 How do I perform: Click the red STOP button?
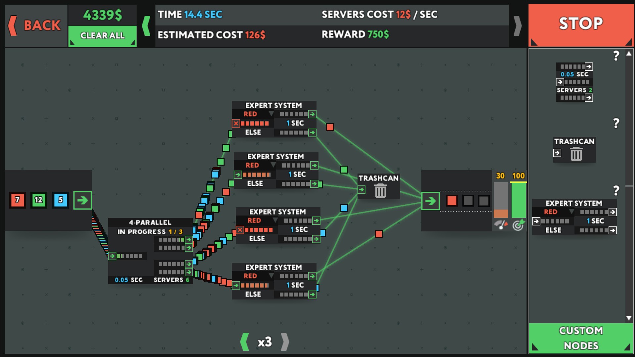pos(581,25)
